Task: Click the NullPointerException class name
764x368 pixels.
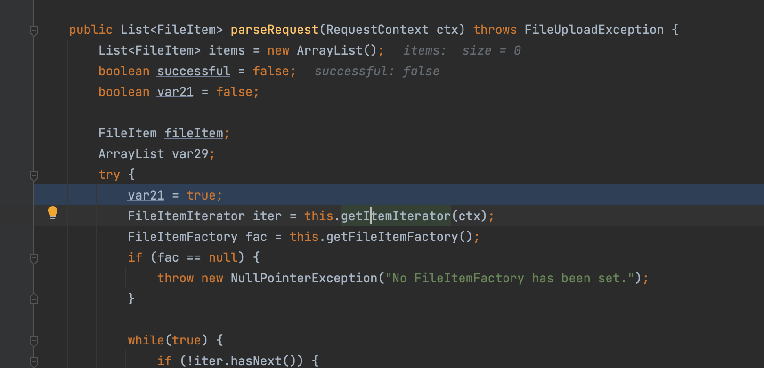Action: (x=304, y=278)
